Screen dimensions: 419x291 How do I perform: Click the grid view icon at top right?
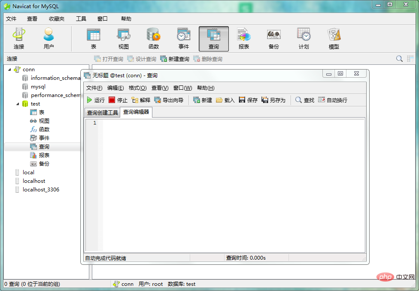410,58
